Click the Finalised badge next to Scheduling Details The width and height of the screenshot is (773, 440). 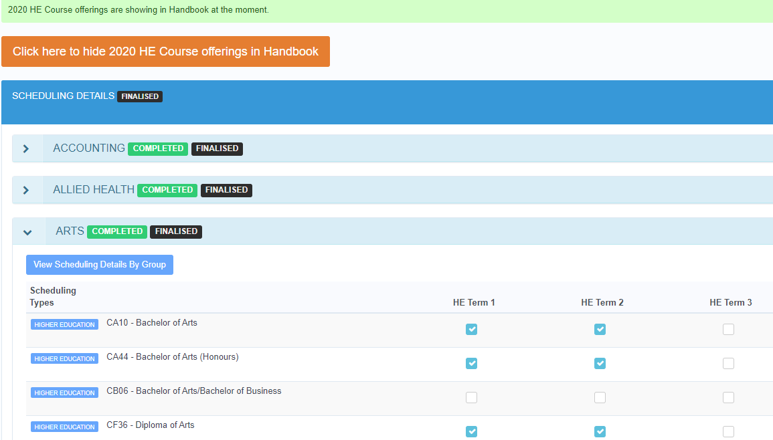(140, 96)
